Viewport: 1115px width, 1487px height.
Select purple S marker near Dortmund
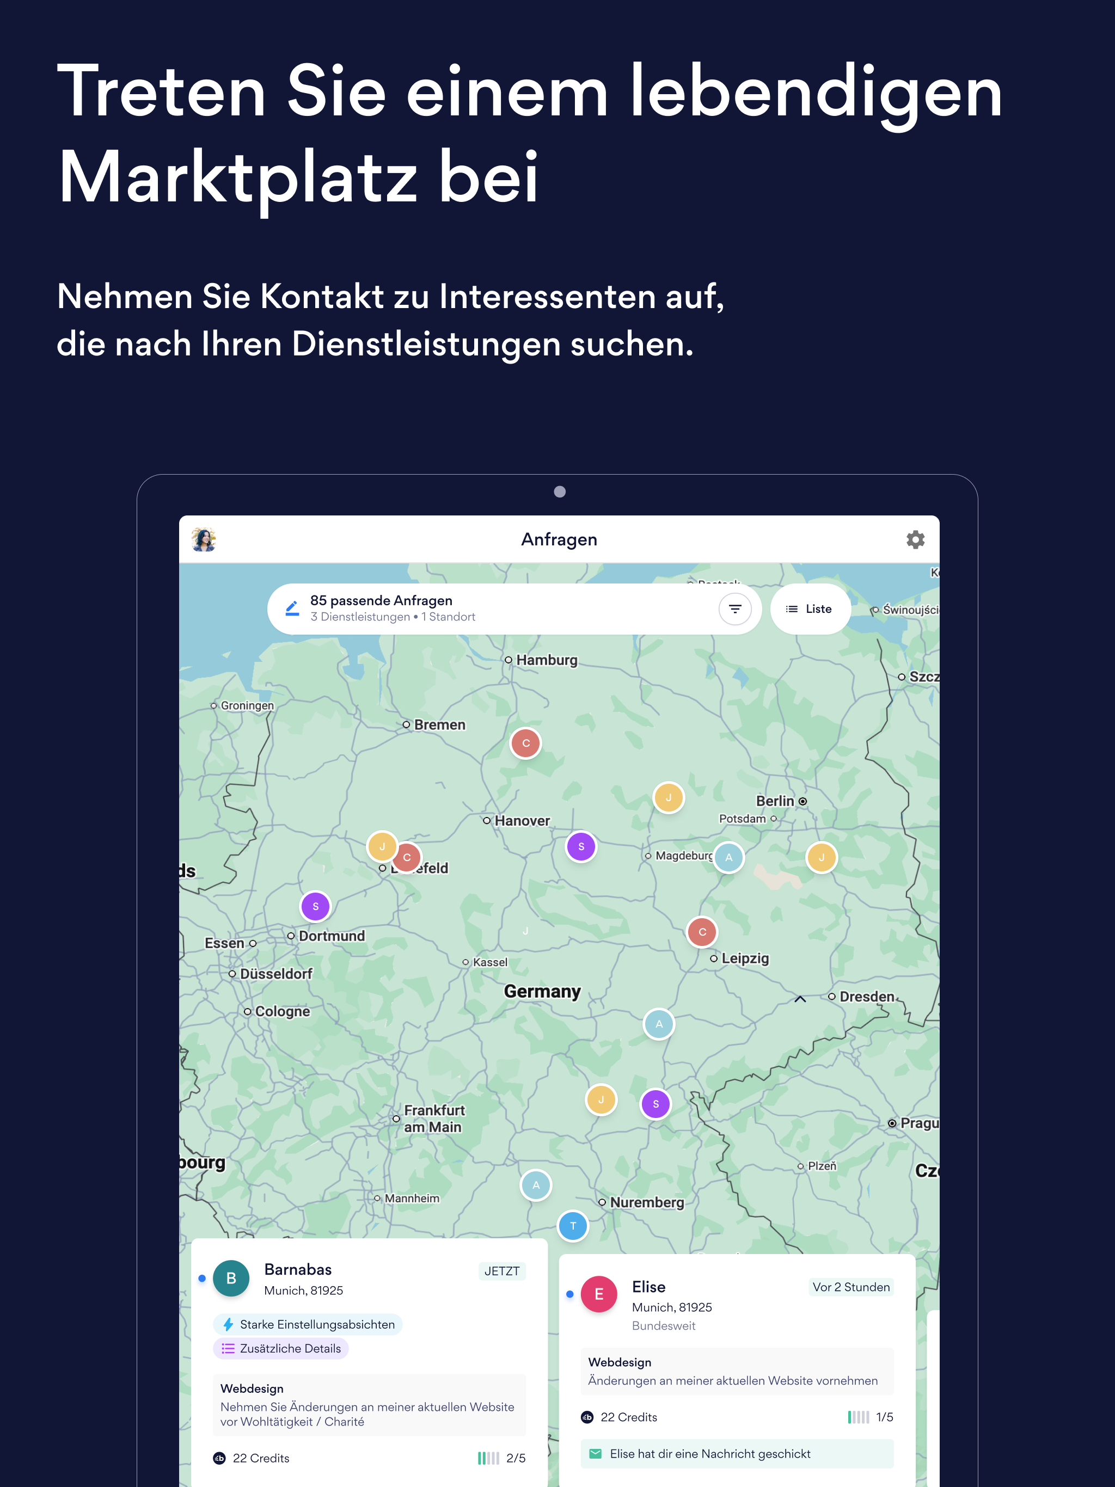[315, 906]
